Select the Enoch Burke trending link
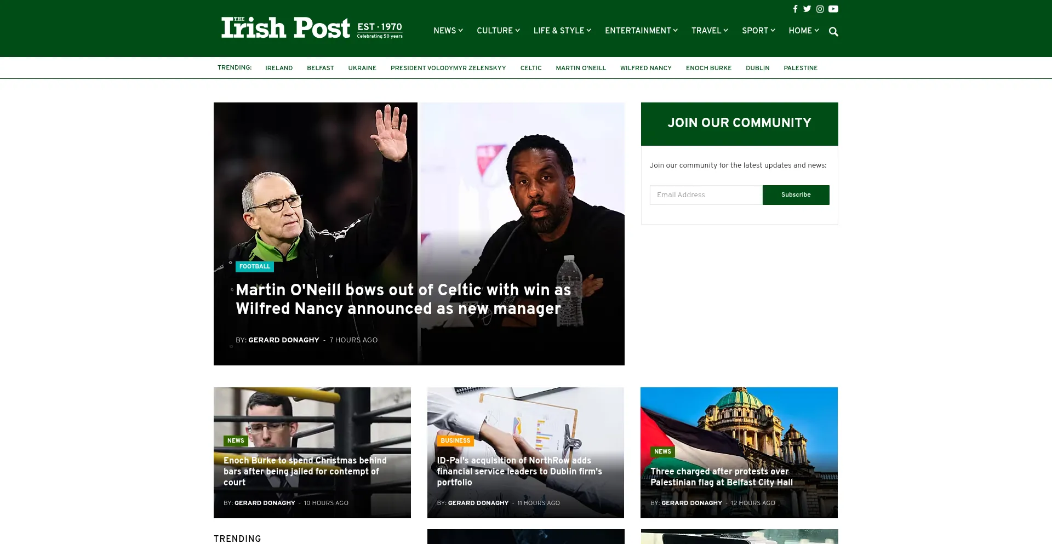This screenshot has width=1052, height=544. point(708,68)
